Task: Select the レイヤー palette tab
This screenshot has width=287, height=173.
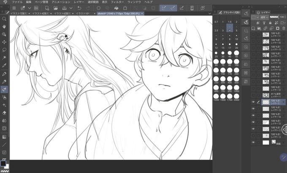Action: 263,12
